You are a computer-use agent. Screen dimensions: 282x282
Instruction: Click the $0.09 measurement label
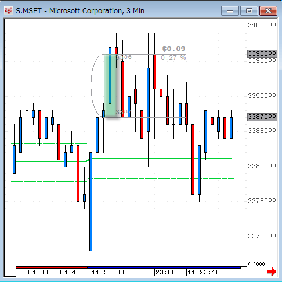173,49
